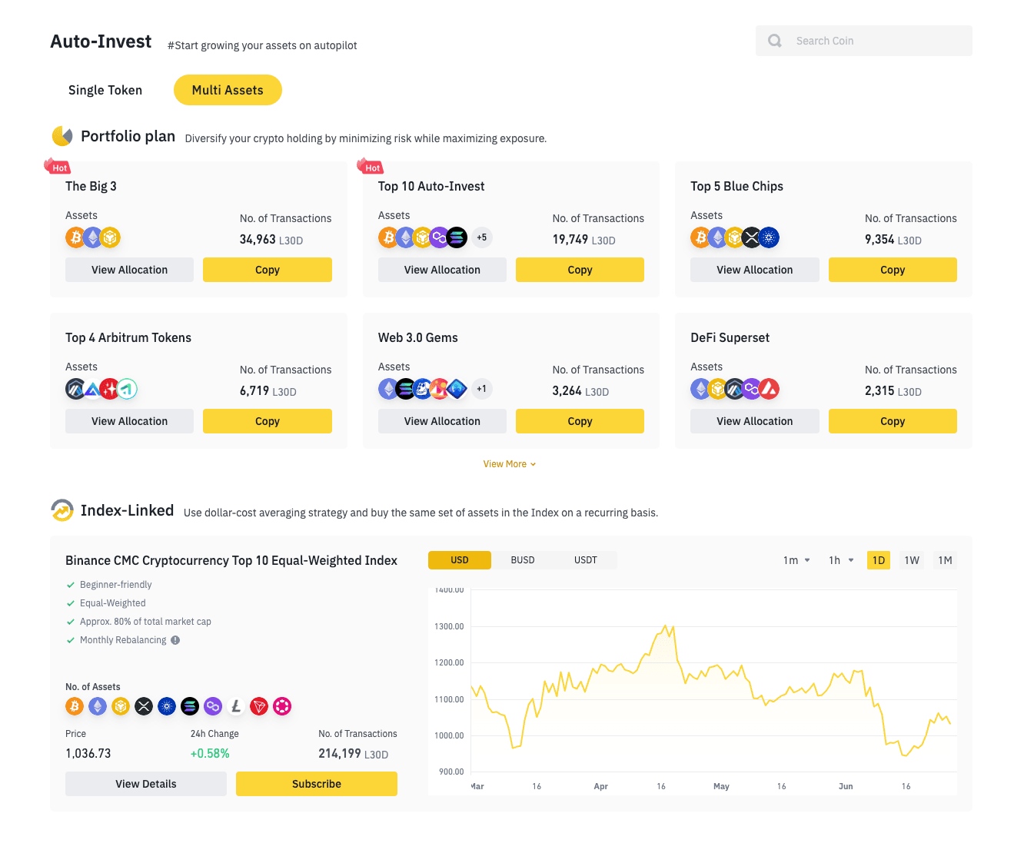Click the +1 assets badge in Web 3.0 Gems
This screenshot has width=1024, height=853.
click(x=482, y=389)
